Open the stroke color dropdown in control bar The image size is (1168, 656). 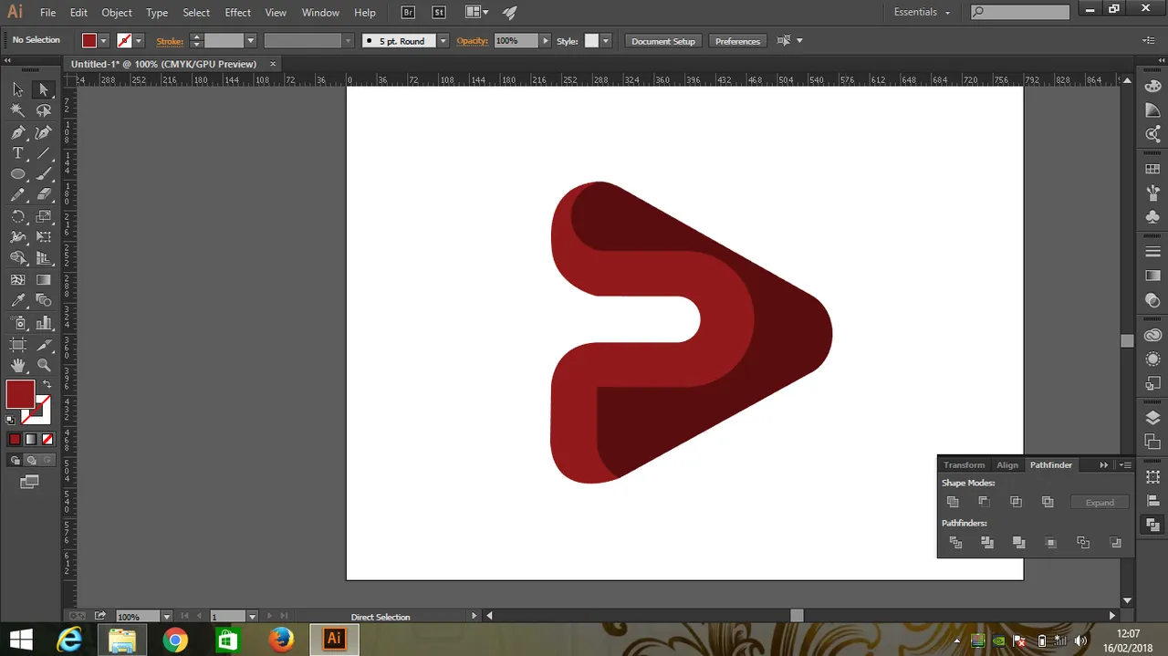[x=139, y=41]
